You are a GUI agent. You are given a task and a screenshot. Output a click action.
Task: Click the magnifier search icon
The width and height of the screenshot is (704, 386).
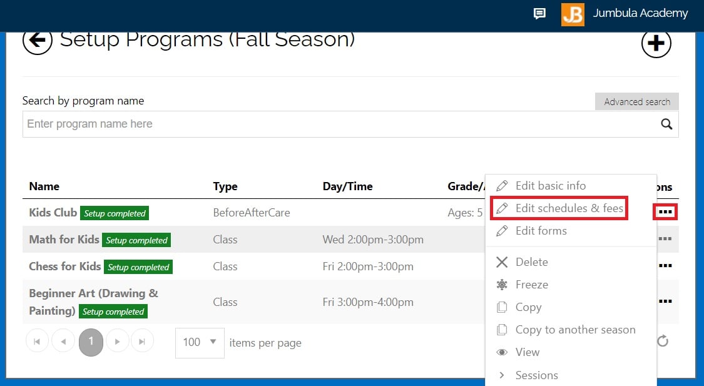(666, 124)
